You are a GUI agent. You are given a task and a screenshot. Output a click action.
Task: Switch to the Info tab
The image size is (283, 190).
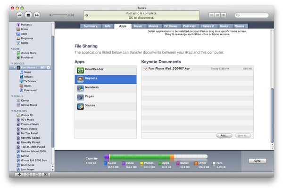coord(108,26)
